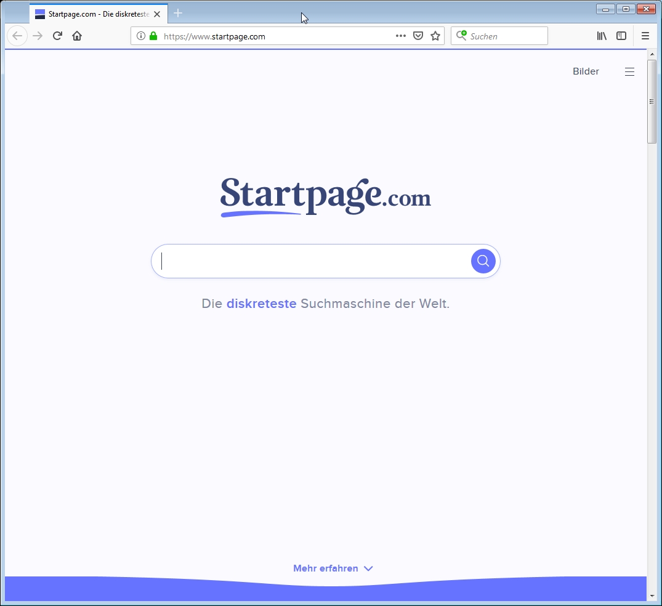Open page actions three-dot menu

[x=401, y=36]
